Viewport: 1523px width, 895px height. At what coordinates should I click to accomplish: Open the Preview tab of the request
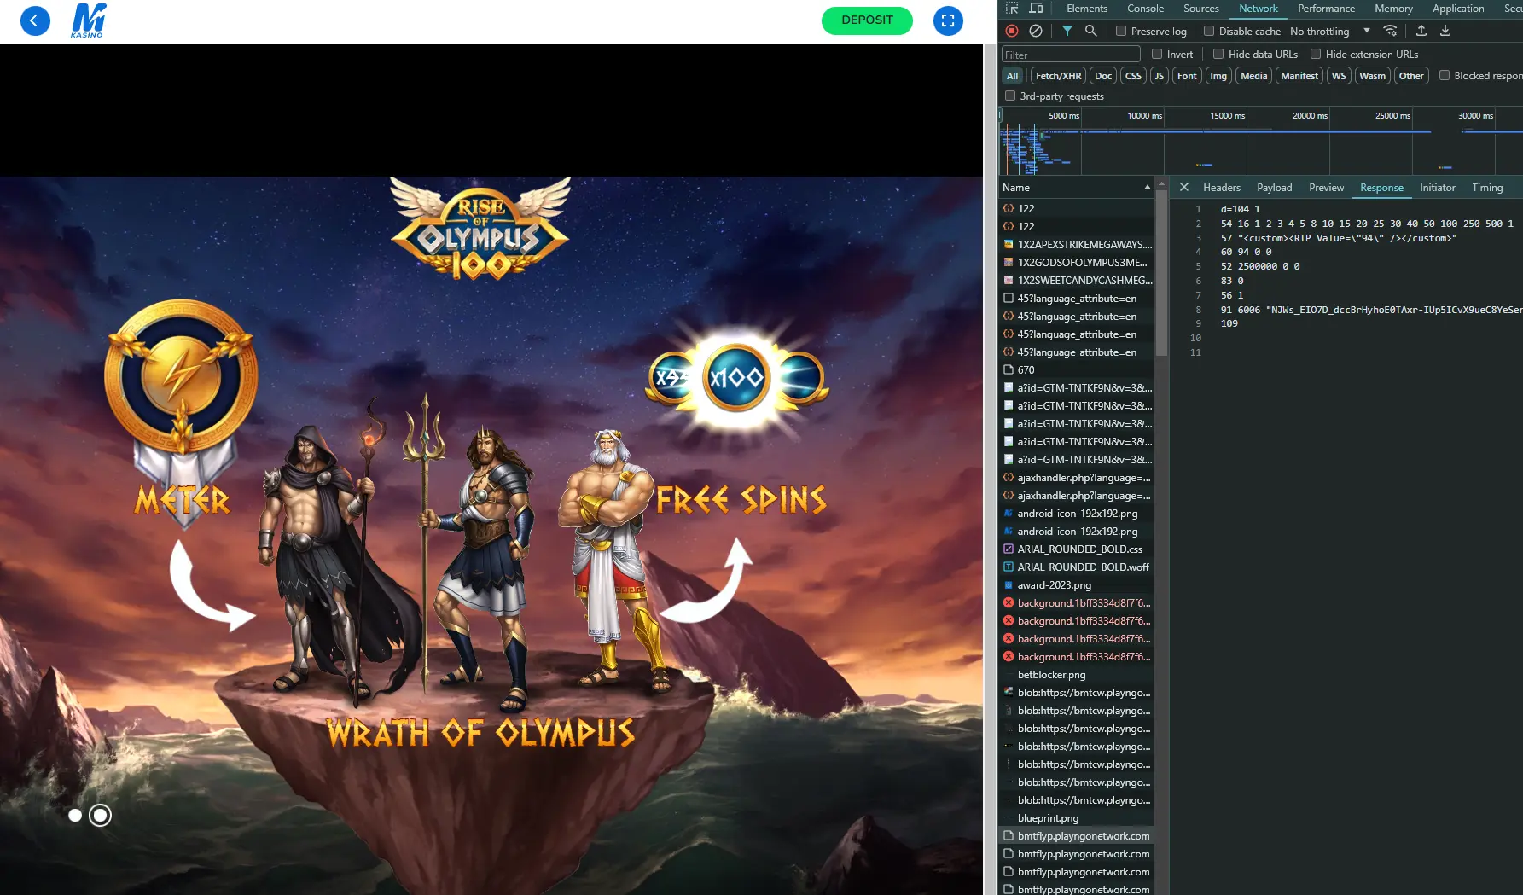pyautogui.click(x=1326, y=187)
